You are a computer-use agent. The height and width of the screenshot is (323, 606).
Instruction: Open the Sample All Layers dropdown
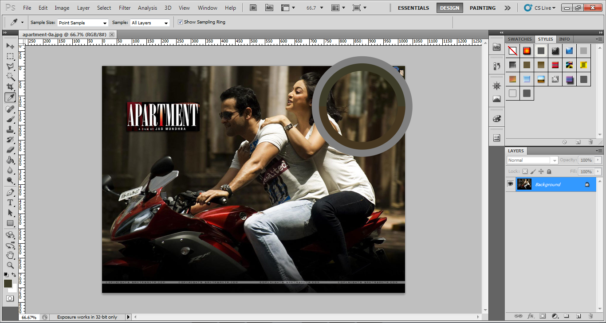pyautogui.click(x=150, y=23)
